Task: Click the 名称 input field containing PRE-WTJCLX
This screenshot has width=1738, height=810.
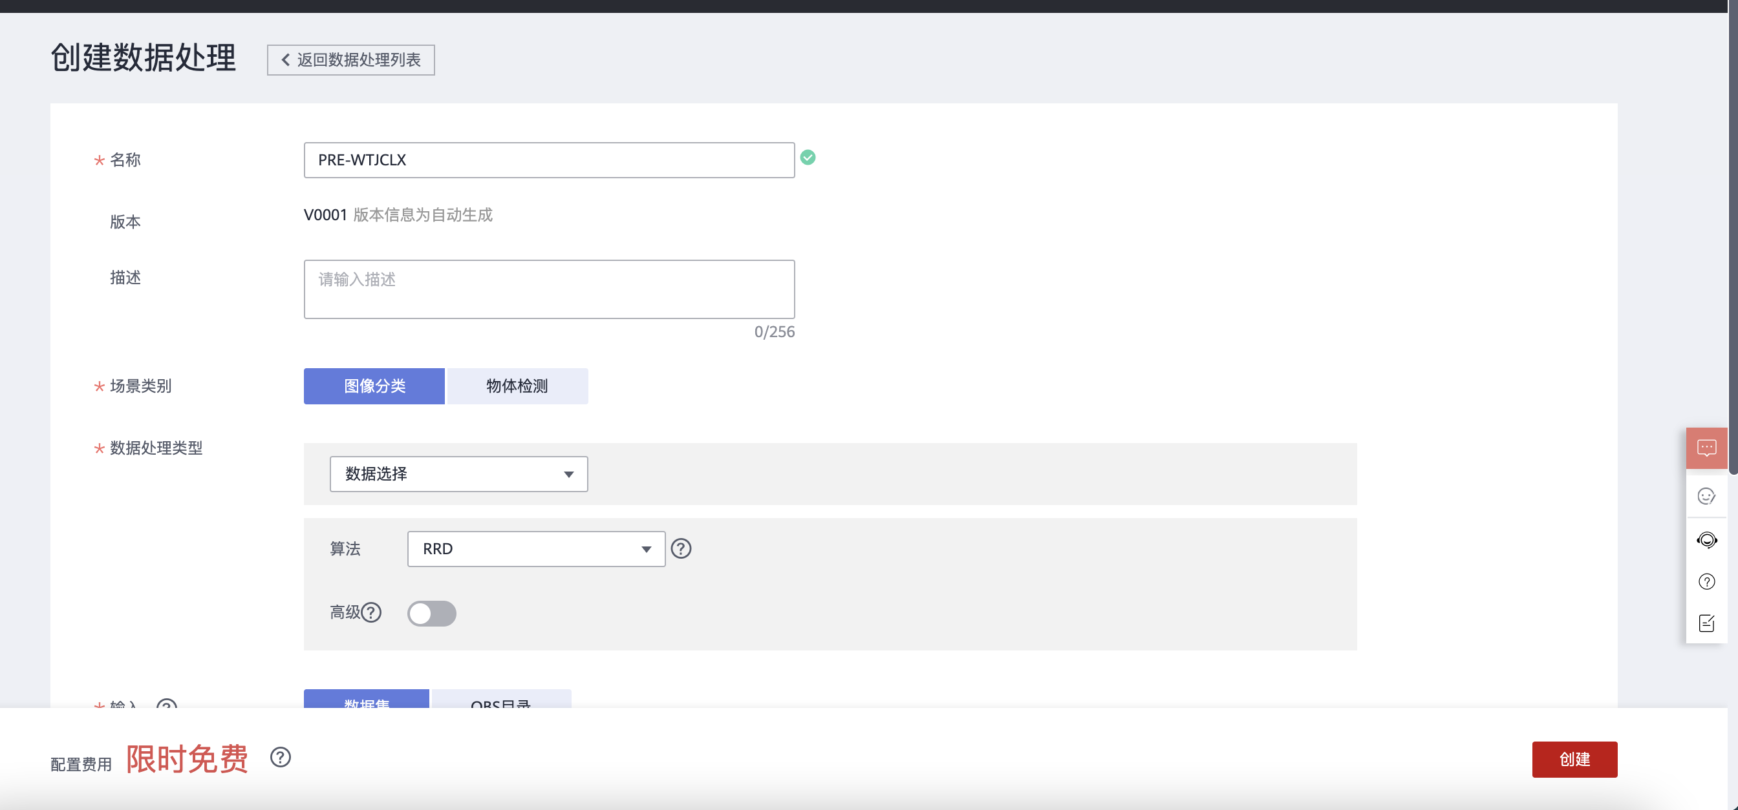Action: tap(549, 160)
